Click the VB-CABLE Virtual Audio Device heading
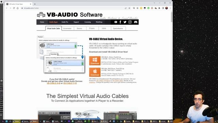The width and height of the screenshot is (218, 123). (106, 39)
